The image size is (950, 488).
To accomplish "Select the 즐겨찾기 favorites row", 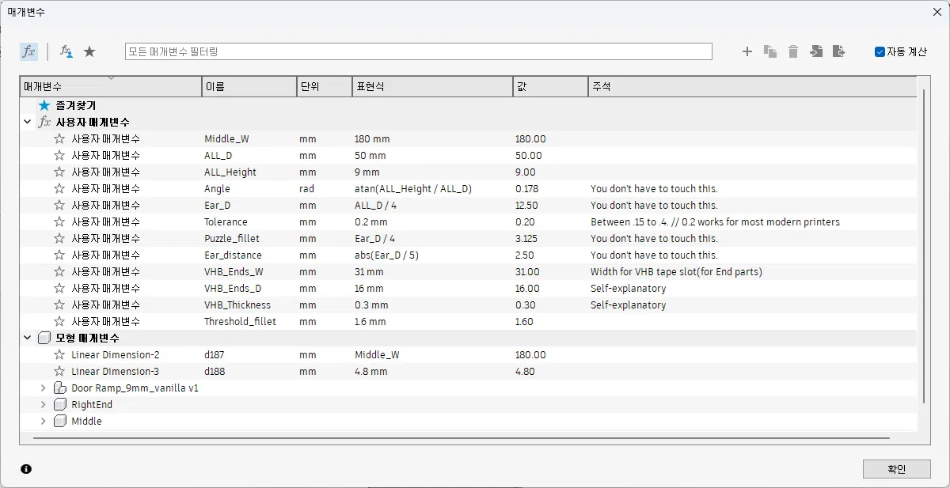I will (469, 105).
